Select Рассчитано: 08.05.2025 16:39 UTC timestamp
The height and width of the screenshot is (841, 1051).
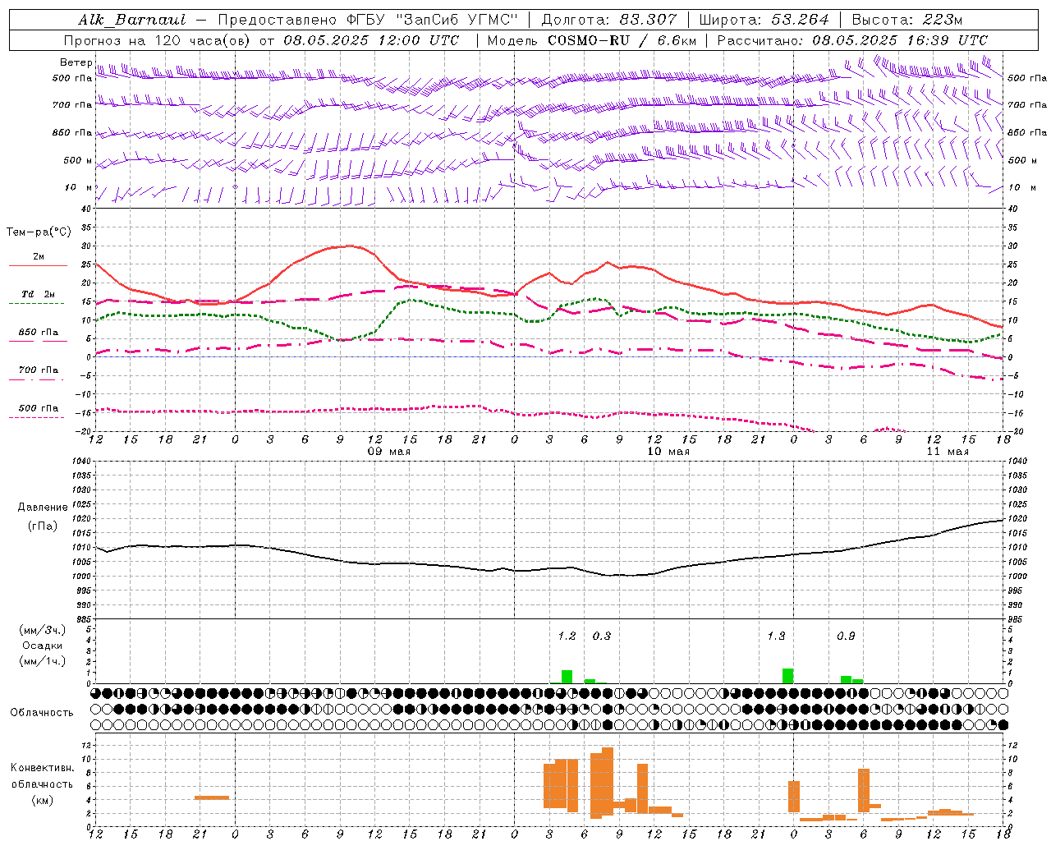pyautogui.click(x=852, y=40)
